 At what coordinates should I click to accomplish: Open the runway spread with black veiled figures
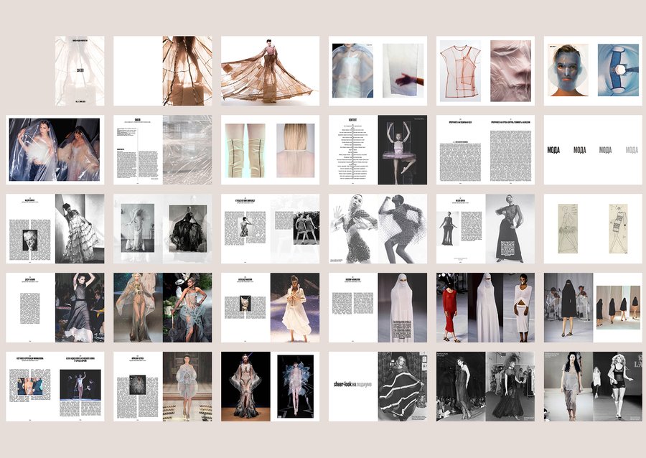click(x=593, y=308)
